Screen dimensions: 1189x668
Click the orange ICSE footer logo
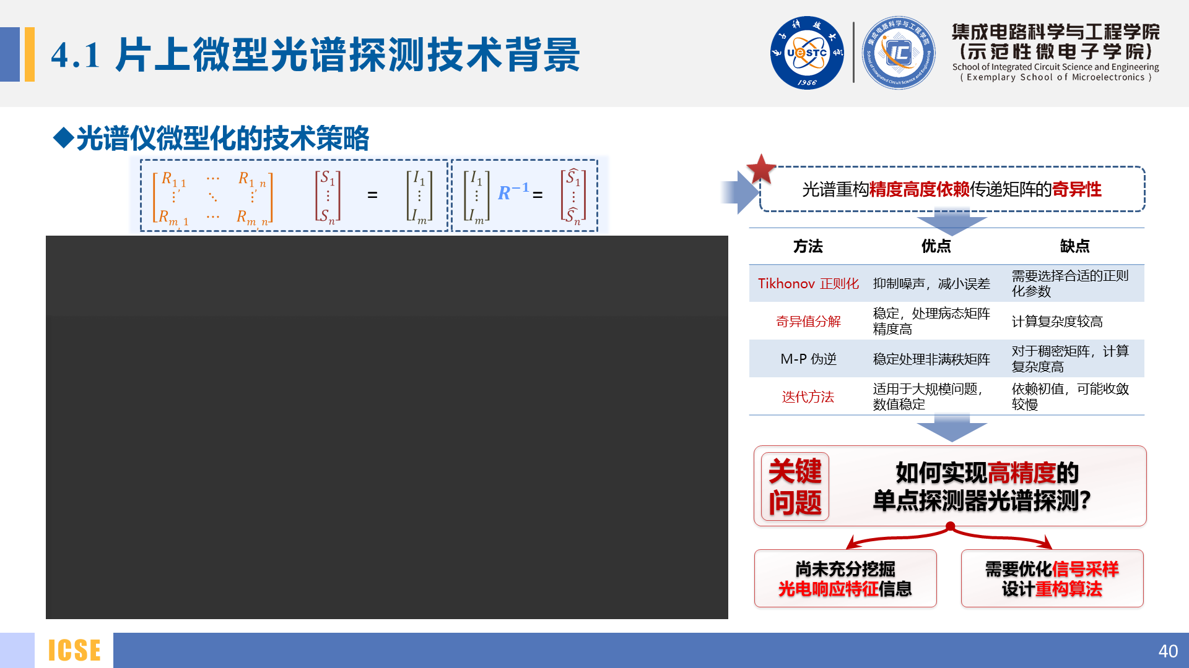74,650
